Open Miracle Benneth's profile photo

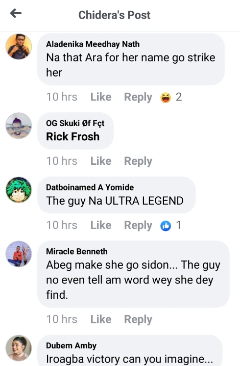tap(19, 254)
